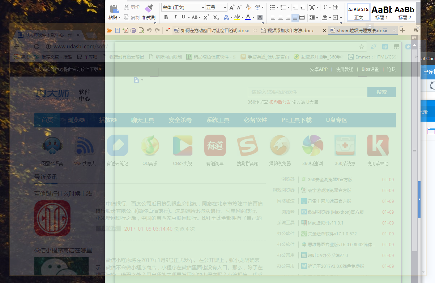This screenshot has width=435, height=283.
Task: Click the 搜索 search button on website
Action: 381,92
